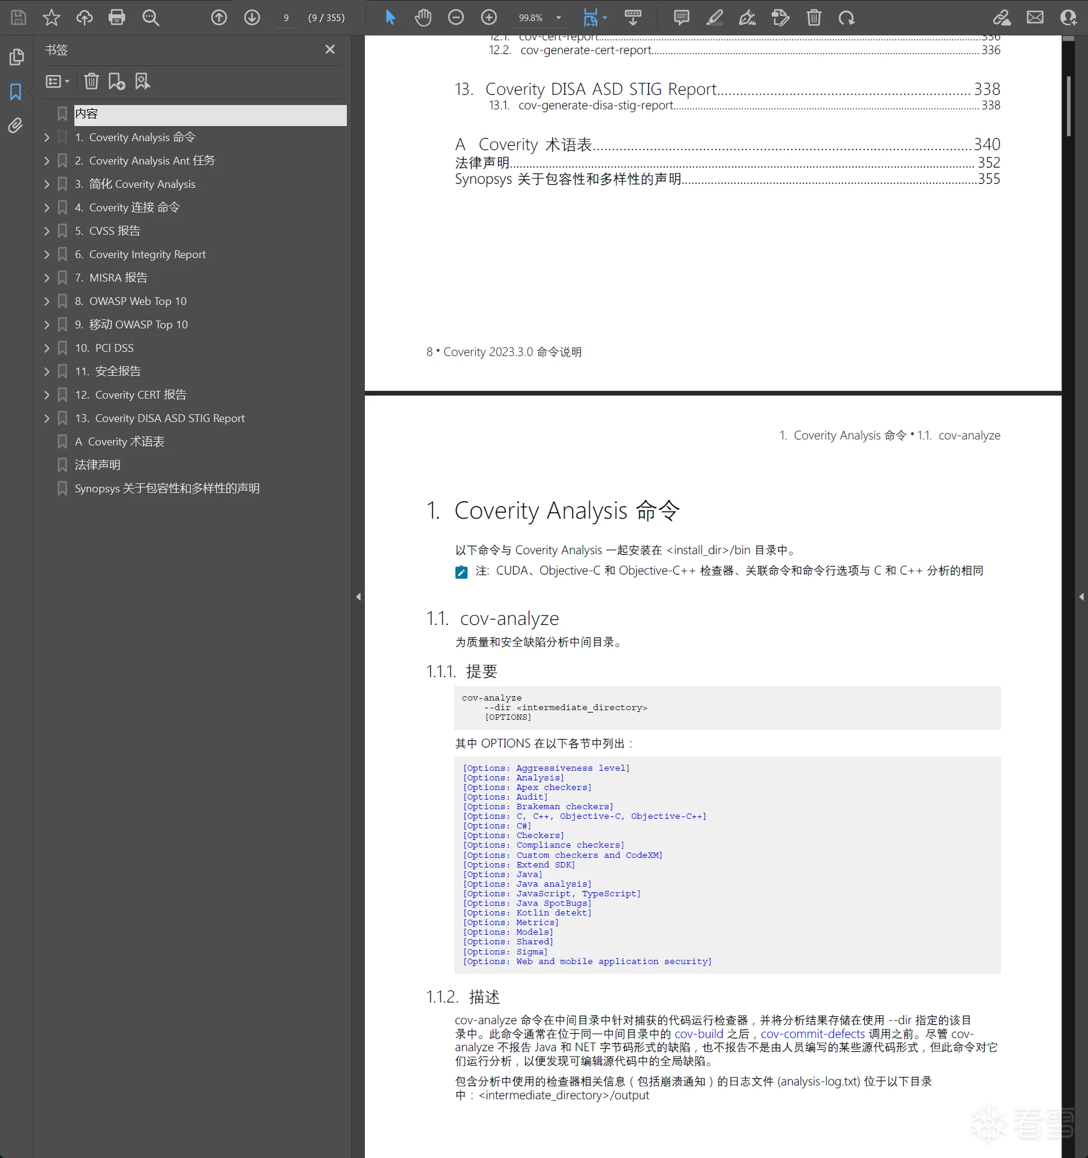Expand the '2. Coverity Analysis Ant 任务' bookmark
The height and width of the screenshot is (1158, 1088).
(x=47, y=161)
